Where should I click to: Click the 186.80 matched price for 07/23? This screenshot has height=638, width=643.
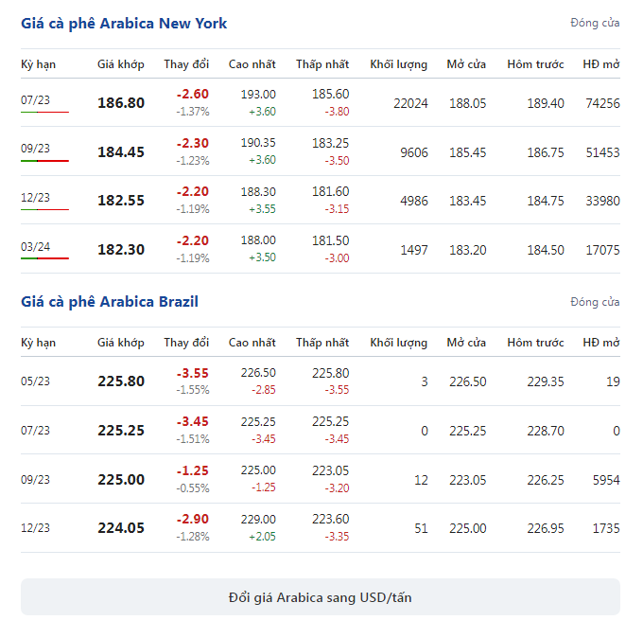pyautogui.click(x=121, y=102)
